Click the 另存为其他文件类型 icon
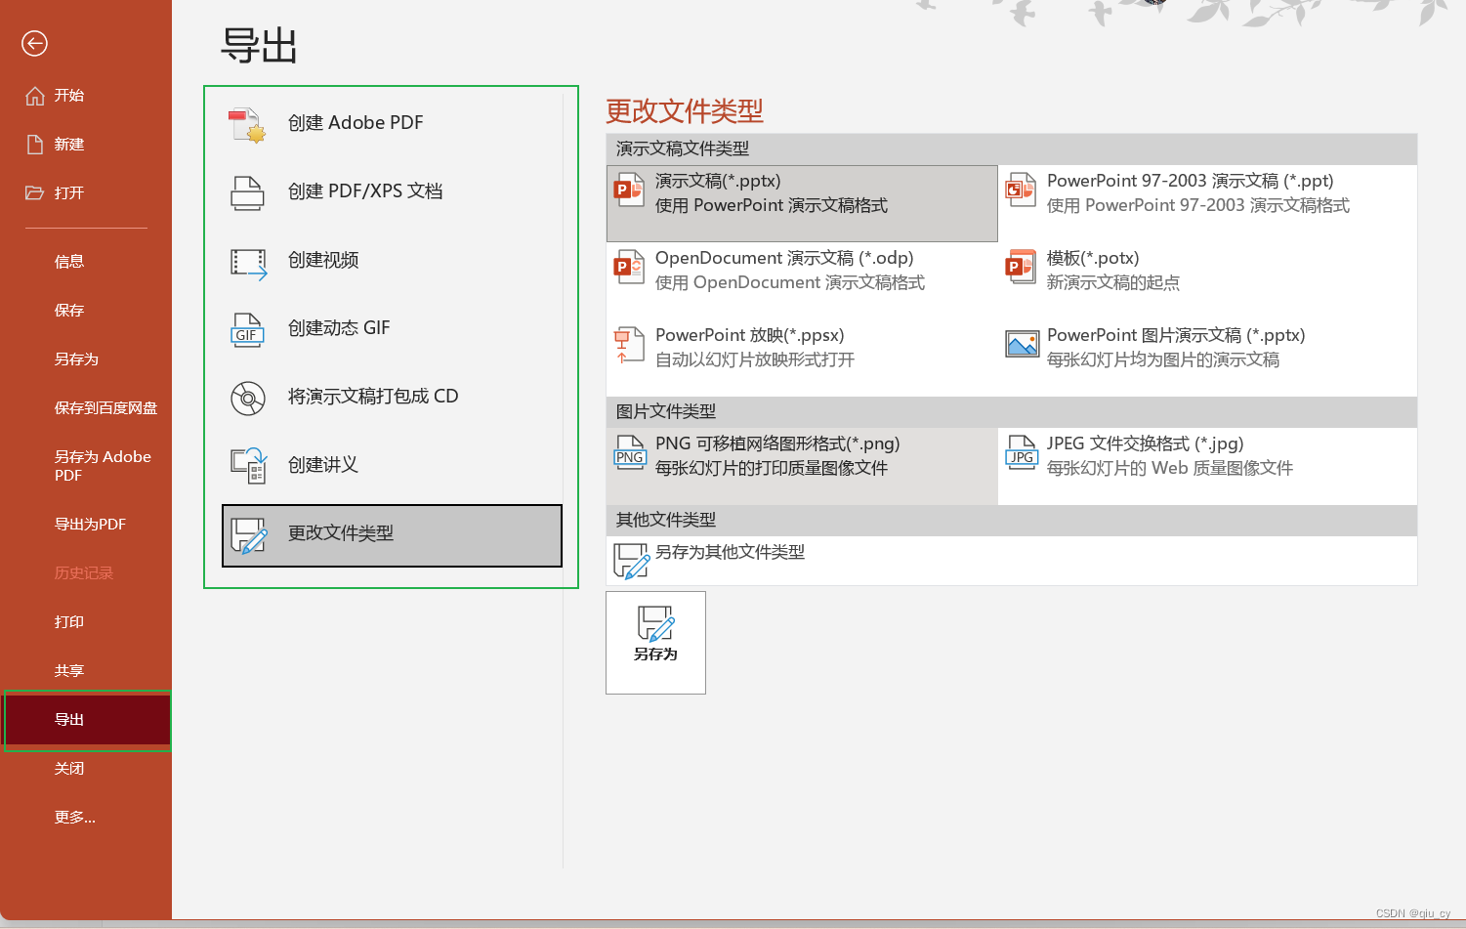The height and width of the screenshot is (929, 1466). 631,562
